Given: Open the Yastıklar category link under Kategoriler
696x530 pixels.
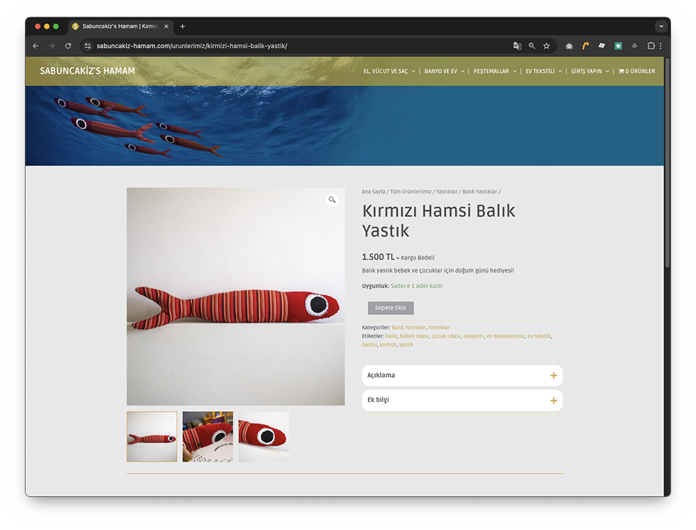Looking at the screenshot, I should click(x=439, y=328).
